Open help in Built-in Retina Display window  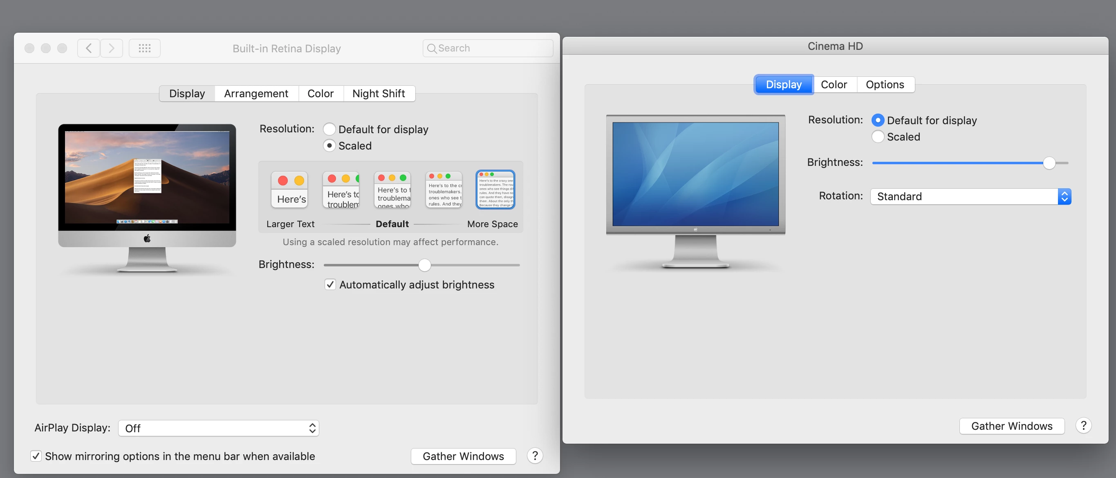(x=535, y=456)
